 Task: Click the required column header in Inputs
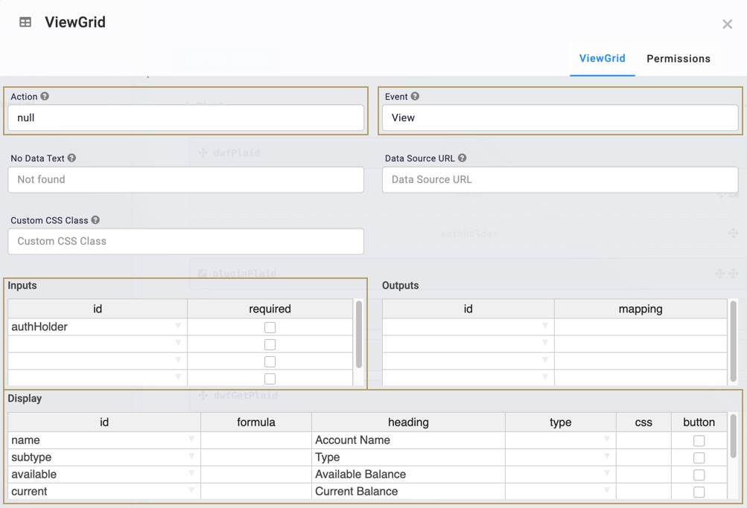coord(270,309)
